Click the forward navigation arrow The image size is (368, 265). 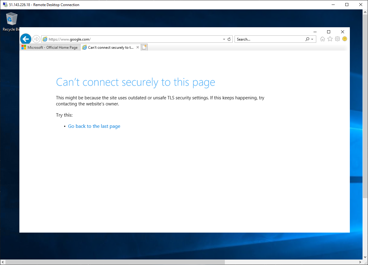36,39
